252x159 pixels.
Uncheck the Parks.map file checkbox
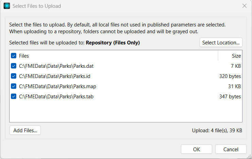tap(14, 86)
